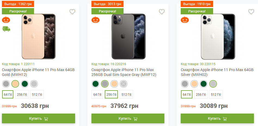Select green color swatch on Gold iPhone

(25, 84)
